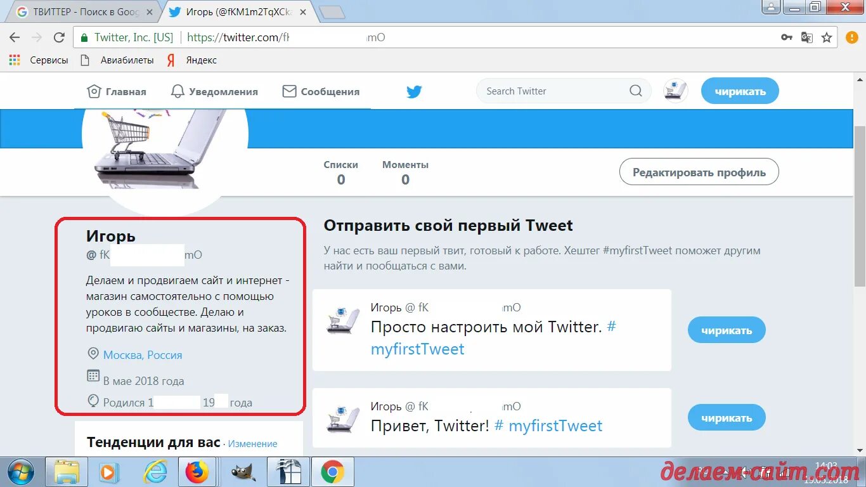This screenshot has width=866, height=487.
Task: Click the #myfirstTweet hashtag in Привет, Twitter!
Action: [548, 425]
